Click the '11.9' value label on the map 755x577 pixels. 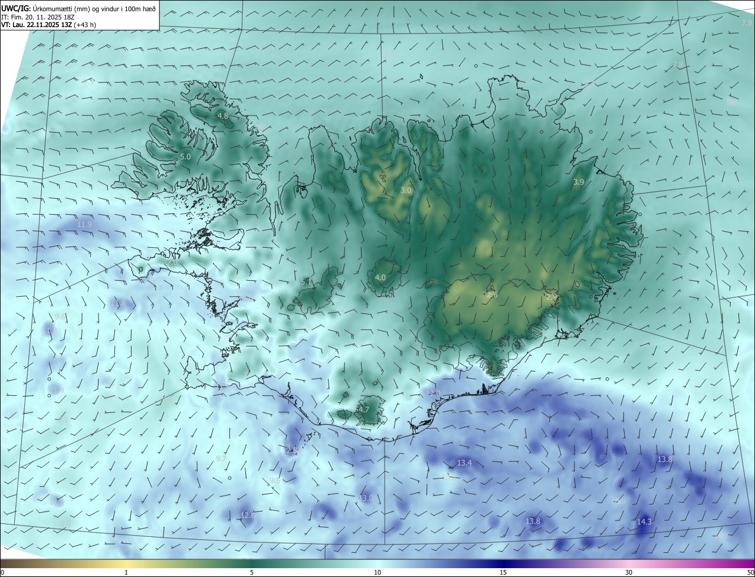click(x=85, y=225)
